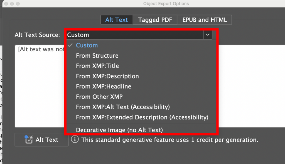The image size is (285, 164).
Task: Switch to the Tagged PDF tab
Action: click(x=155, y=20)
